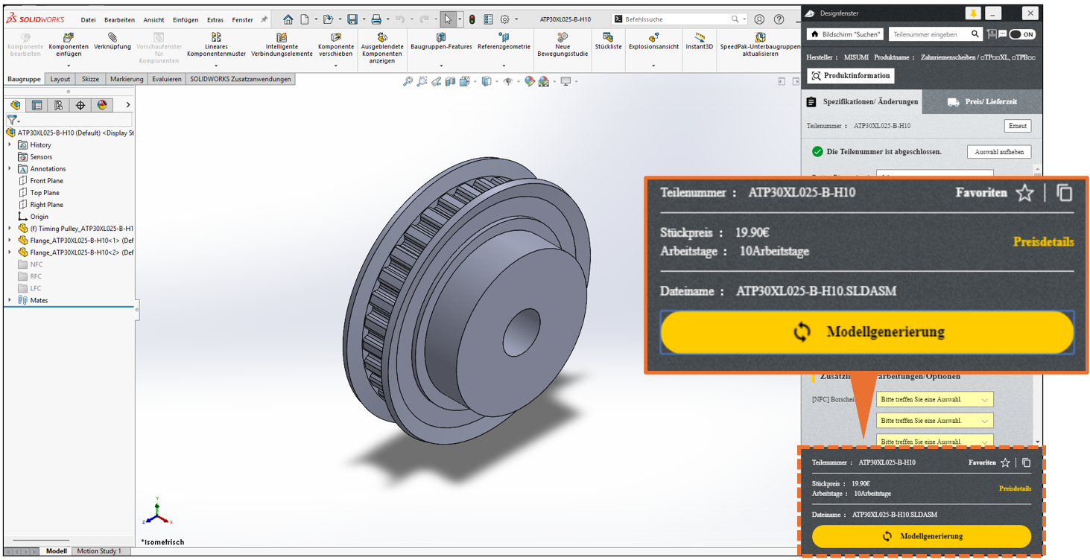
Task: Click the DisplayManager color ball icon
Action: (102, 105)
